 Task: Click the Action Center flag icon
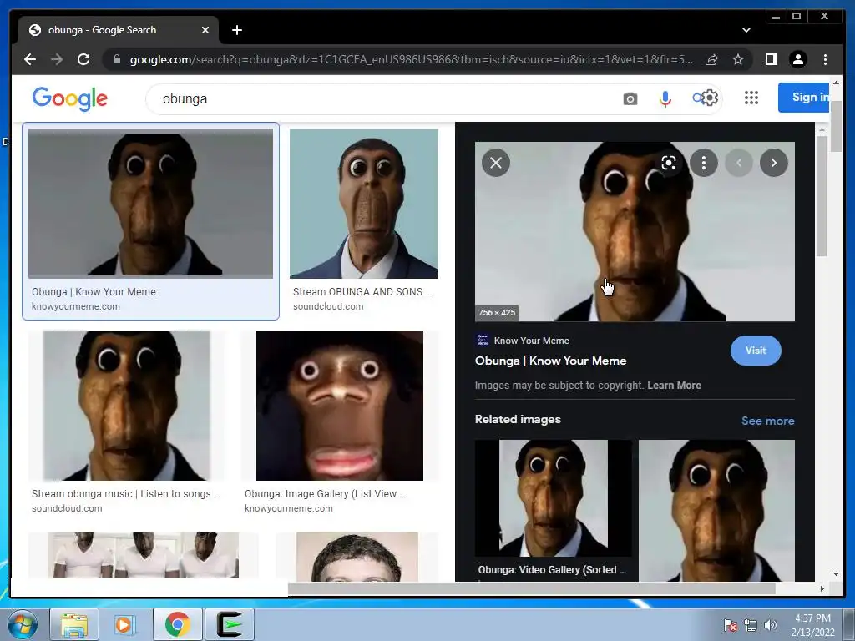tap(730, 625)
